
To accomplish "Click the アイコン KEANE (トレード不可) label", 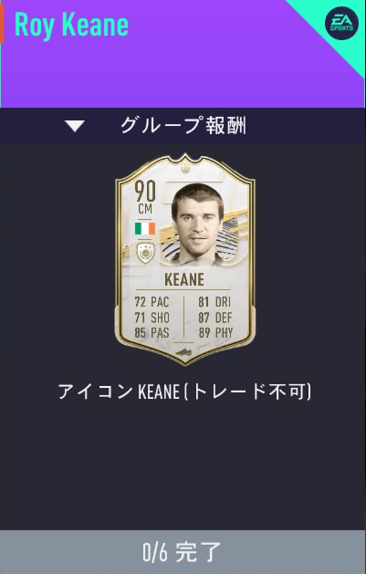I will 184,391.
